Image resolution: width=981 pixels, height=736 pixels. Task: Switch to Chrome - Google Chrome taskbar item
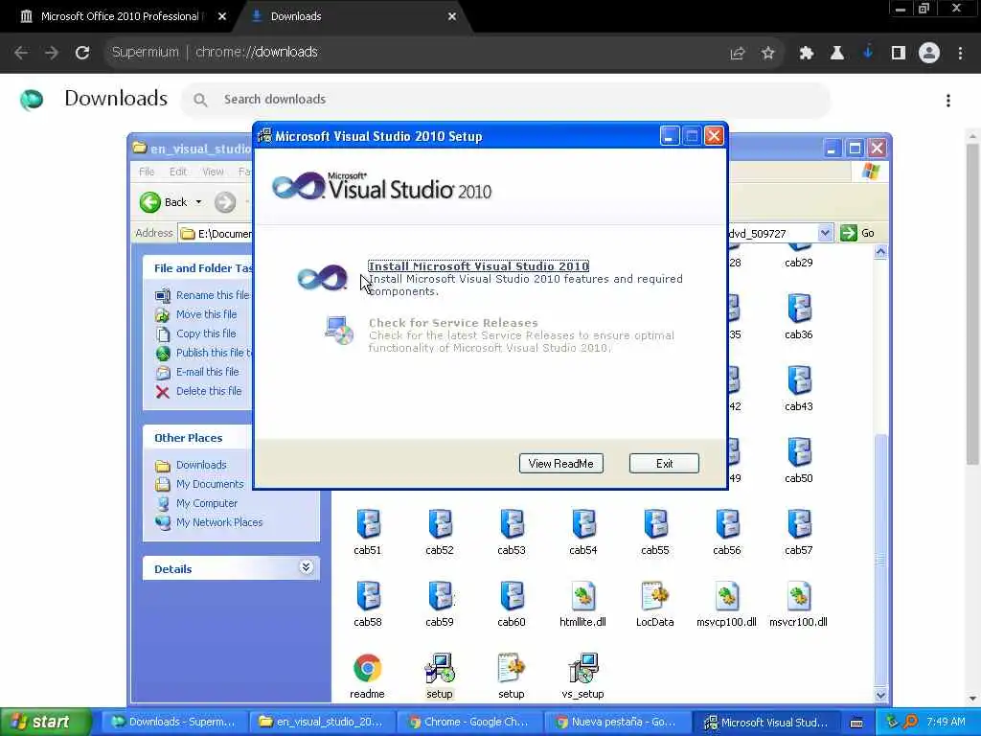coord(469,723)
